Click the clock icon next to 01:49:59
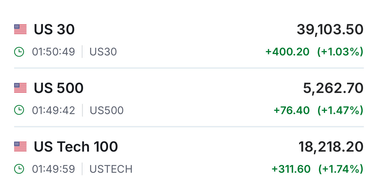This screenshot has height=183, width=378. pyautogui.click(x=19, y=169)
